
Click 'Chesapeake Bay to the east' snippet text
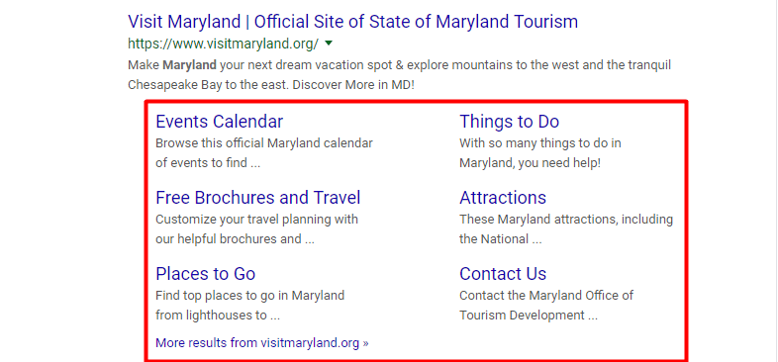point(209,85)
